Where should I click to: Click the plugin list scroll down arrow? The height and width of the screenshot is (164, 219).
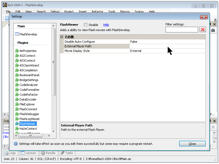[53, 131]
